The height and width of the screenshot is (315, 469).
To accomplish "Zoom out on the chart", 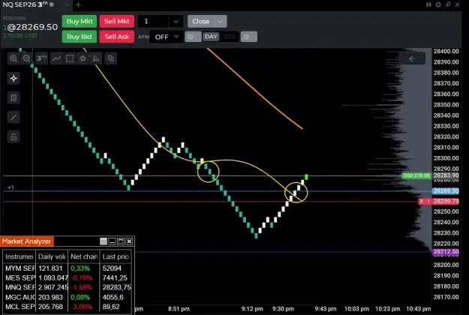I will pyautogui.click(x=26, y=58).
